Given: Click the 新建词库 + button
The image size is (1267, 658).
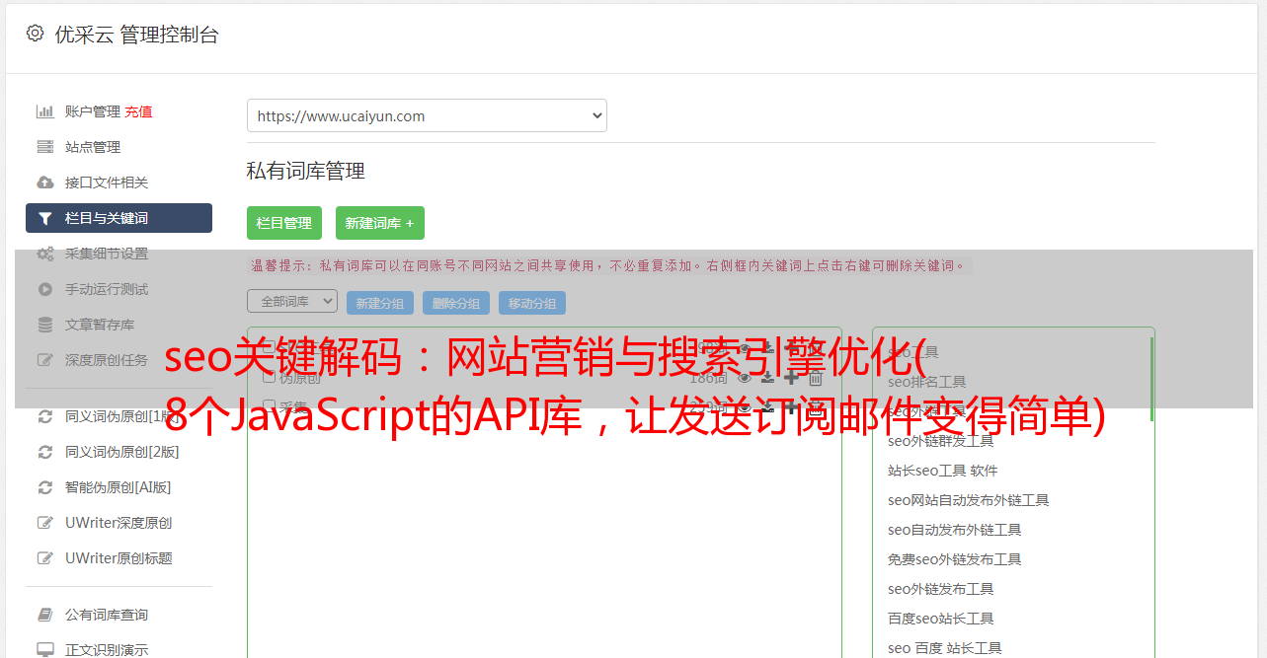Looking at the screenshot, I should pos(380,223).
